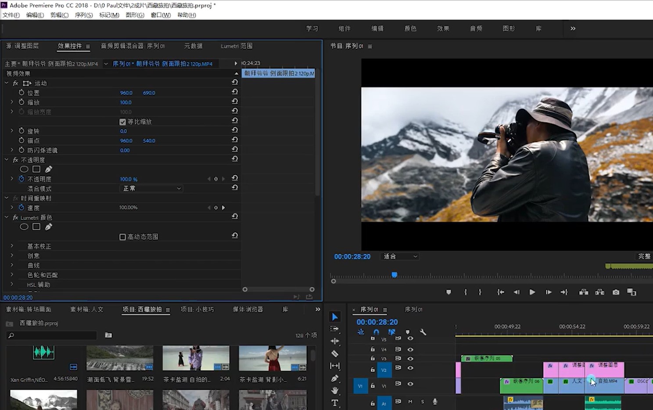Uncheck the 等比缩放 uniform scale checkbox
The width and height of the screenshot is (653, 410).
122,122
